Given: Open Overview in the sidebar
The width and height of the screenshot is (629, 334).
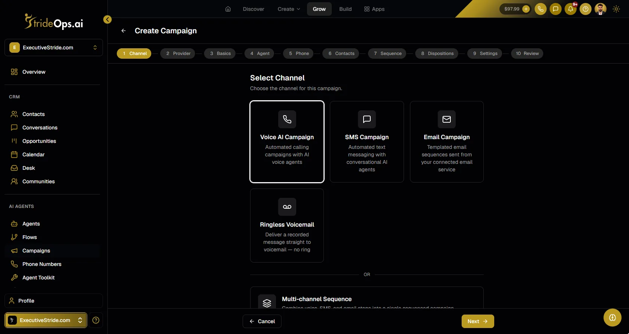Looking at the screenshot, I should pyautogui.click(x=52, y=72).
